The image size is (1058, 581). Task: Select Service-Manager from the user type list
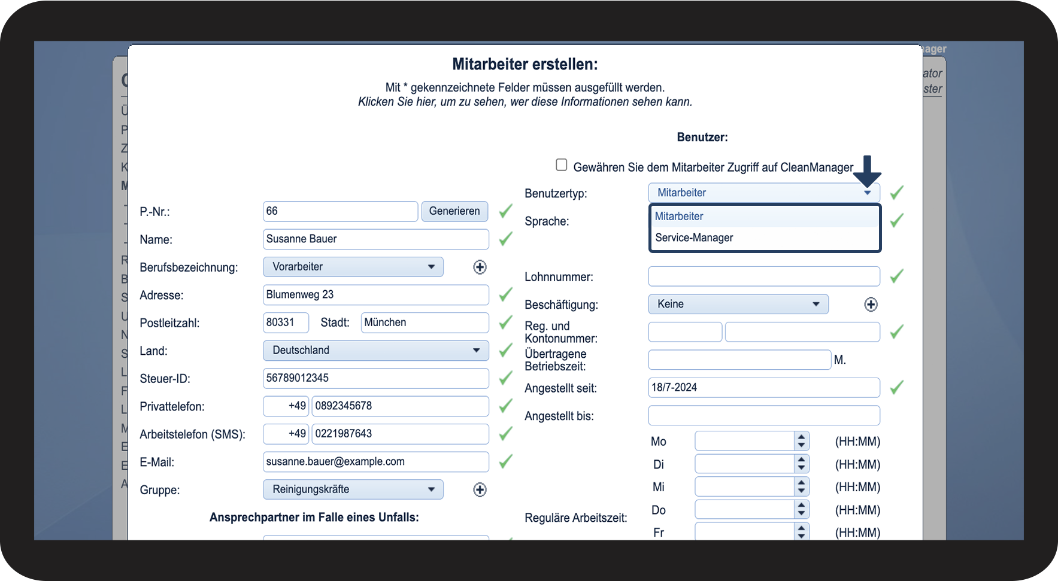[694, 238]
